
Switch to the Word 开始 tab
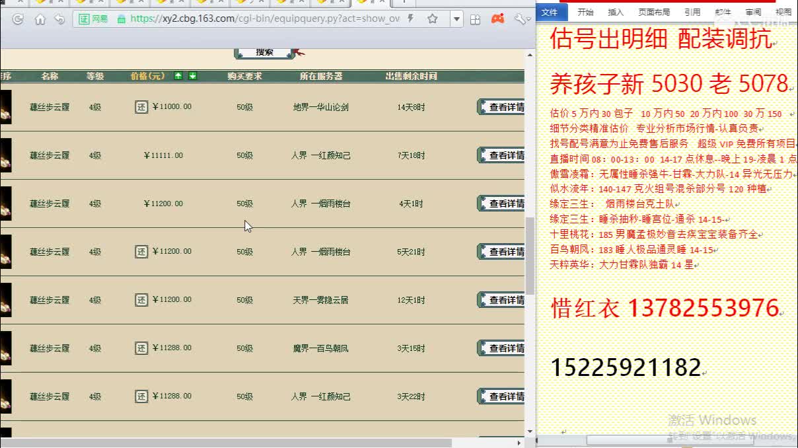tap(585, 12)
